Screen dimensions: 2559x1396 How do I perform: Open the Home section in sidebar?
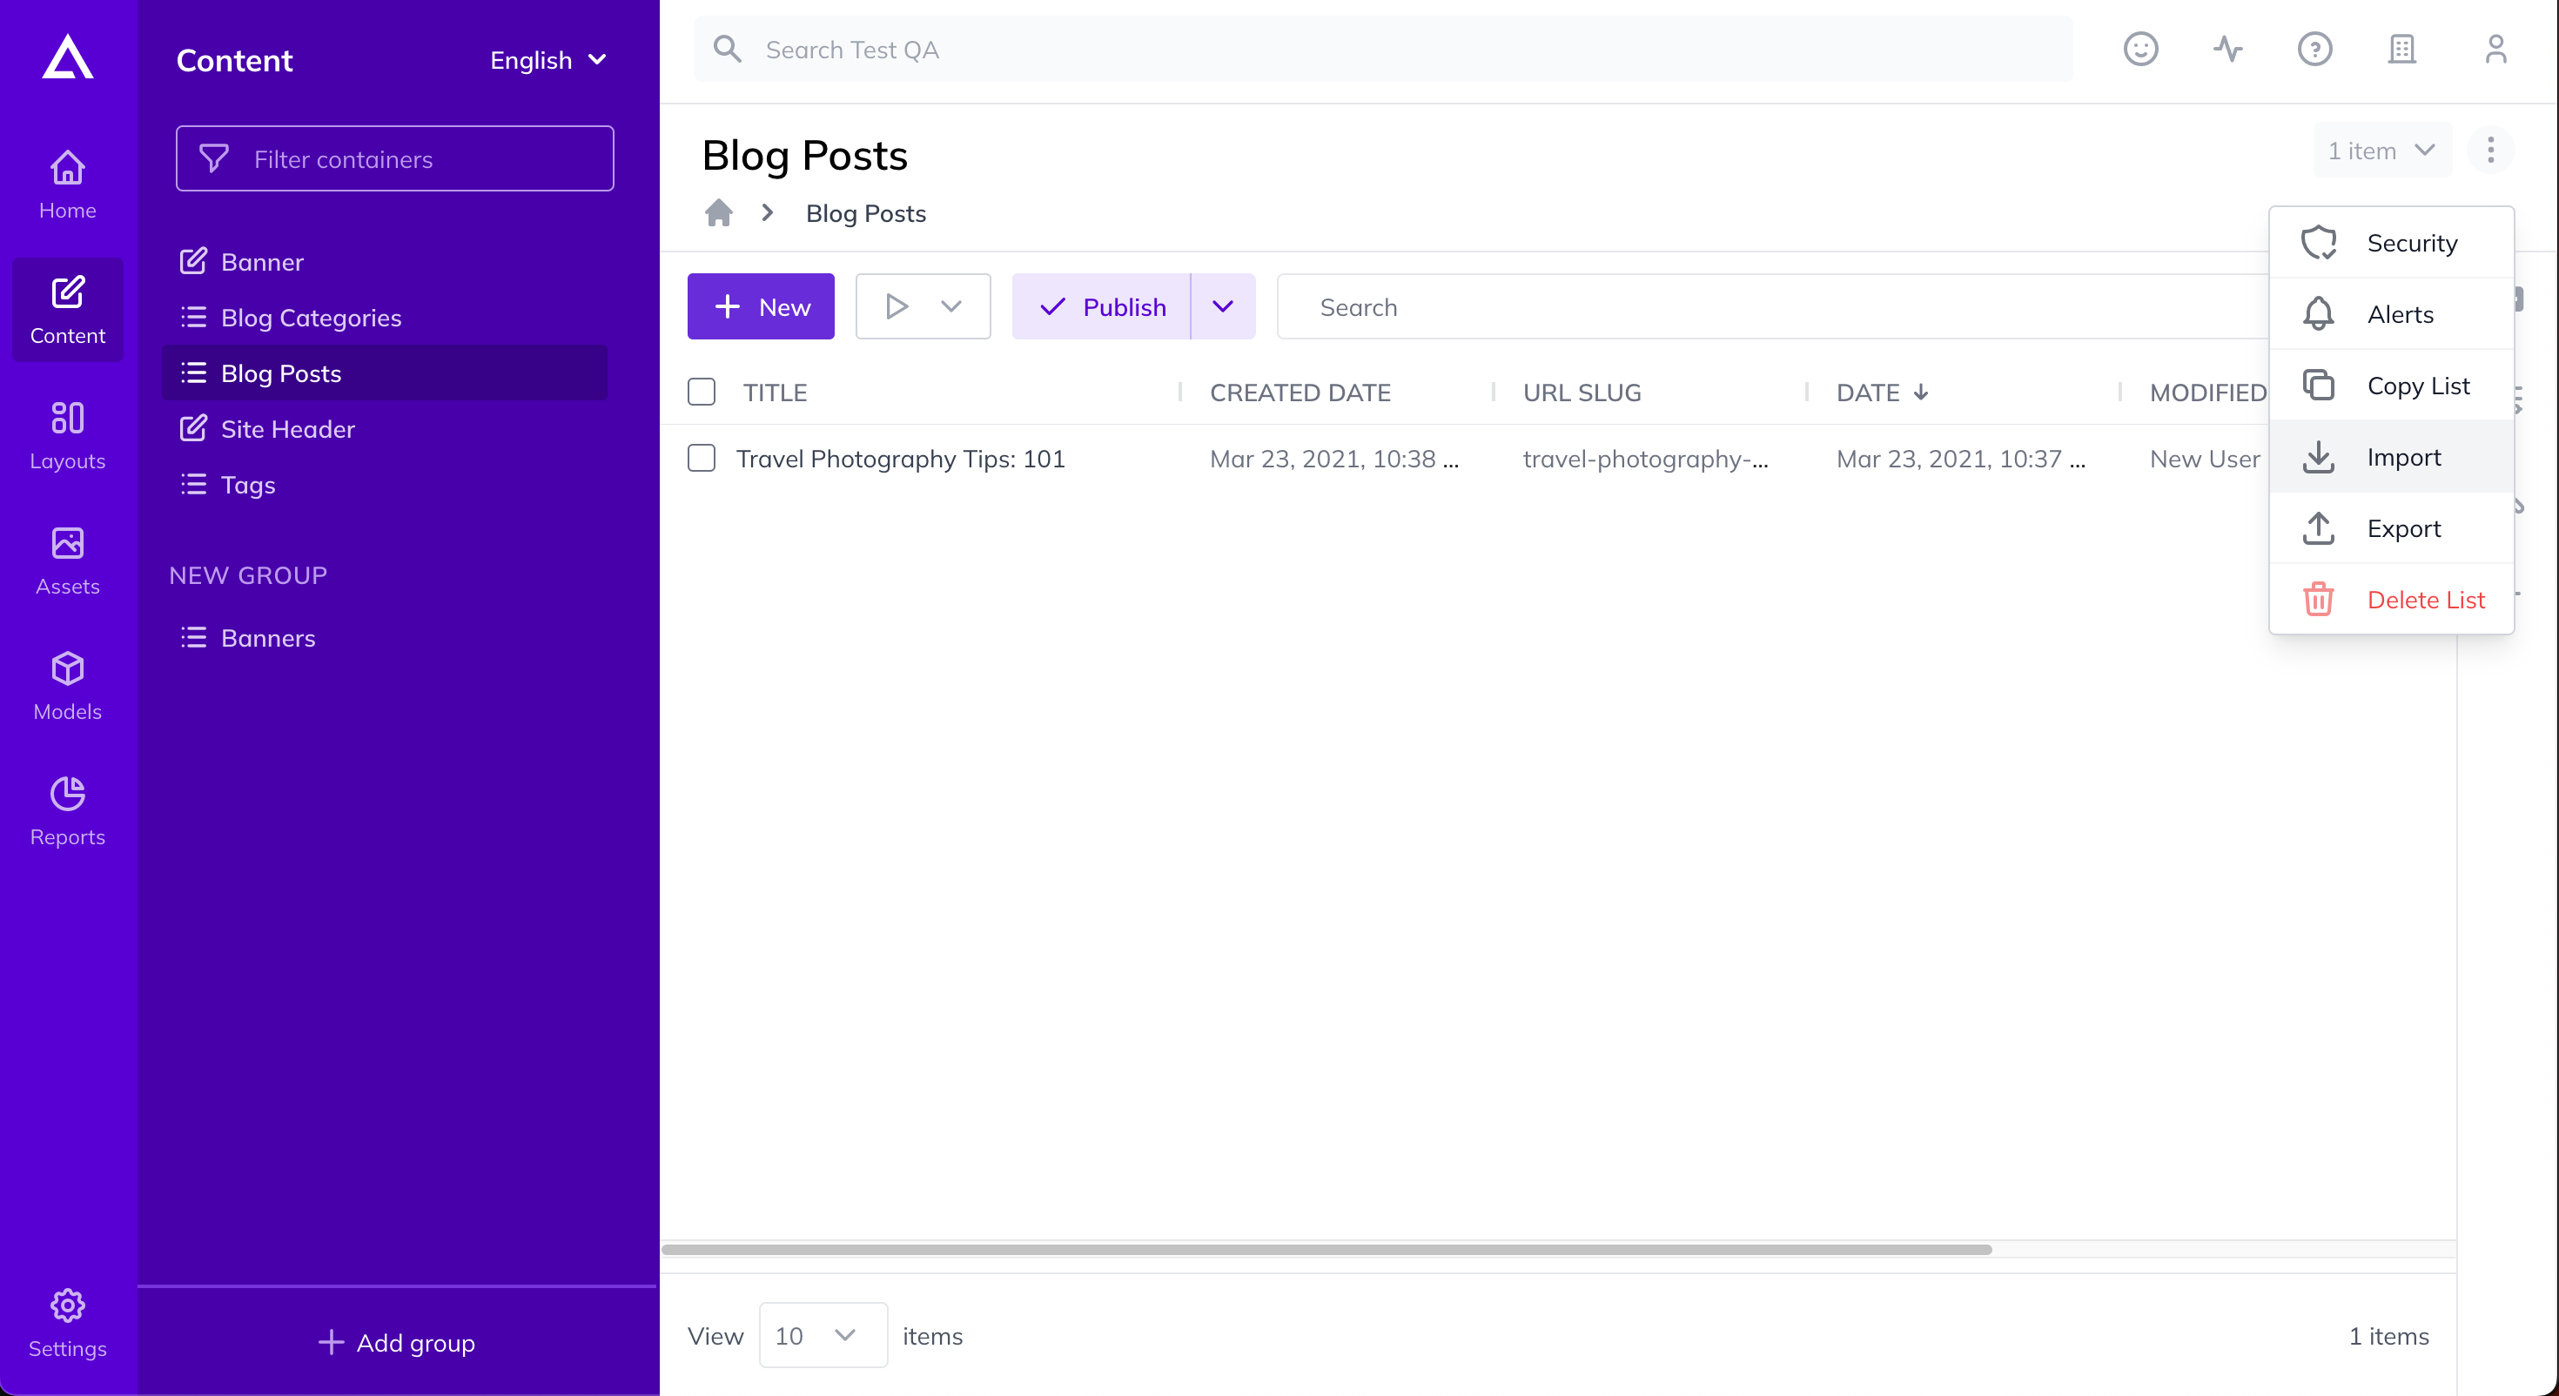pos(68,185)
